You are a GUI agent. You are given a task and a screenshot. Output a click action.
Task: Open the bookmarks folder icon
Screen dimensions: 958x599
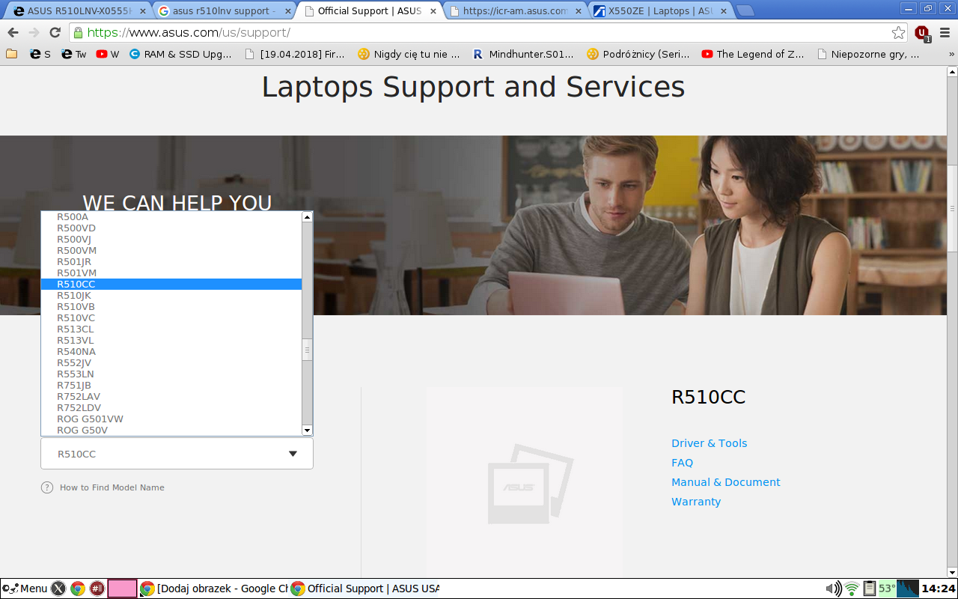click(11, 54)
